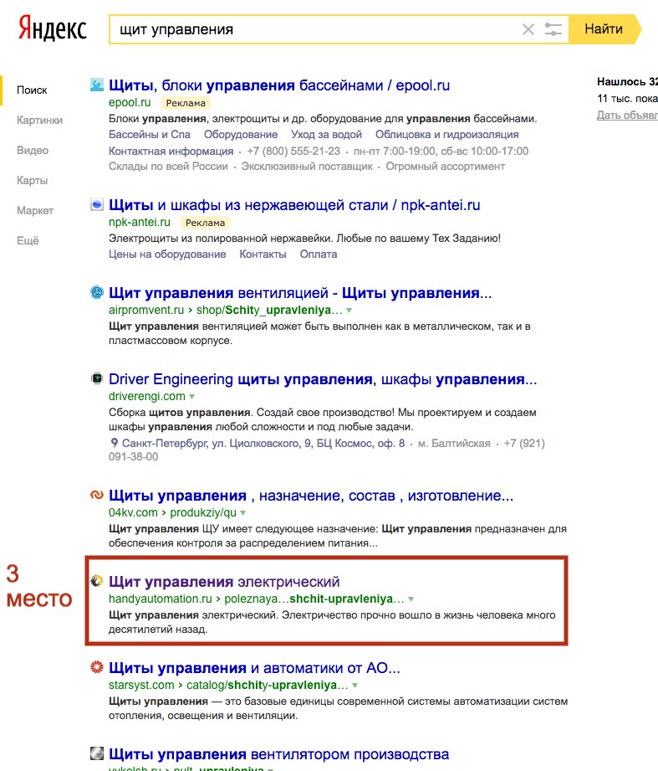Click the Yandex logo

coord(52,28)
